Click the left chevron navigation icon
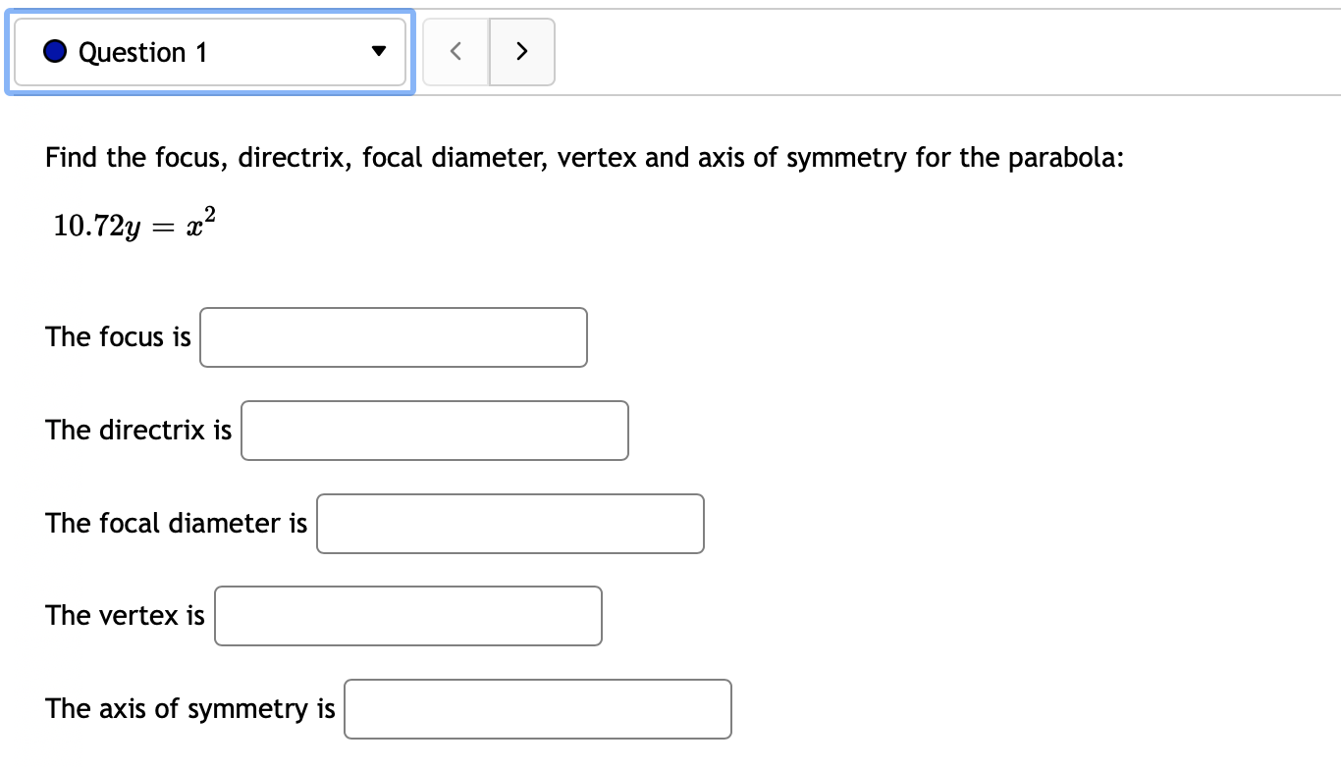 tap(455, 51)
